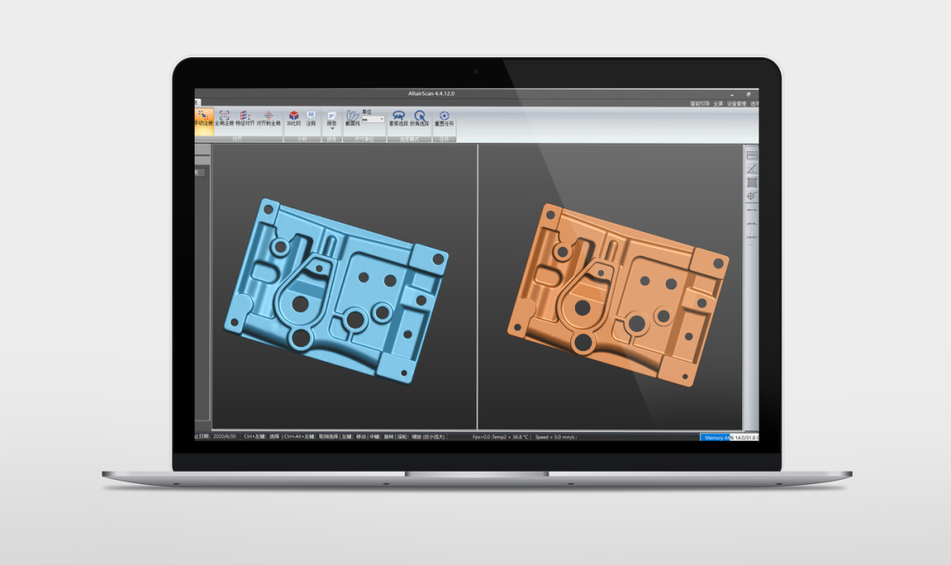951x565 pixels.
Task: Click the 特征对齐 feature alignment icon
Action: [245, 117]
